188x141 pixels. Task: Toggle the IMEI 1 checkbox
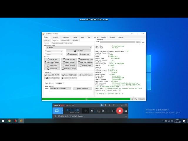click(46, 51)
